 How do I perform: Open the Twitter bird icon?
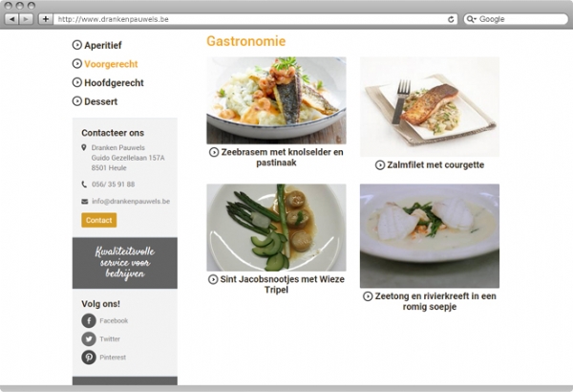(89, 338)
